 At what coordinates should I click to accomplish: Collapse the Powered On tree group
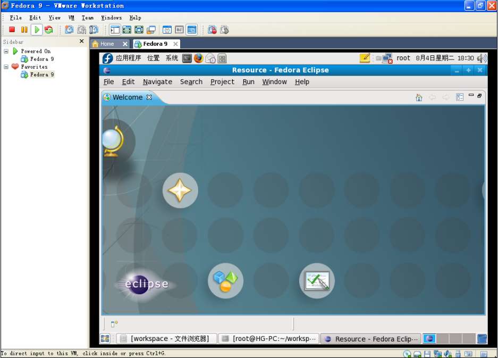point(6,51)
